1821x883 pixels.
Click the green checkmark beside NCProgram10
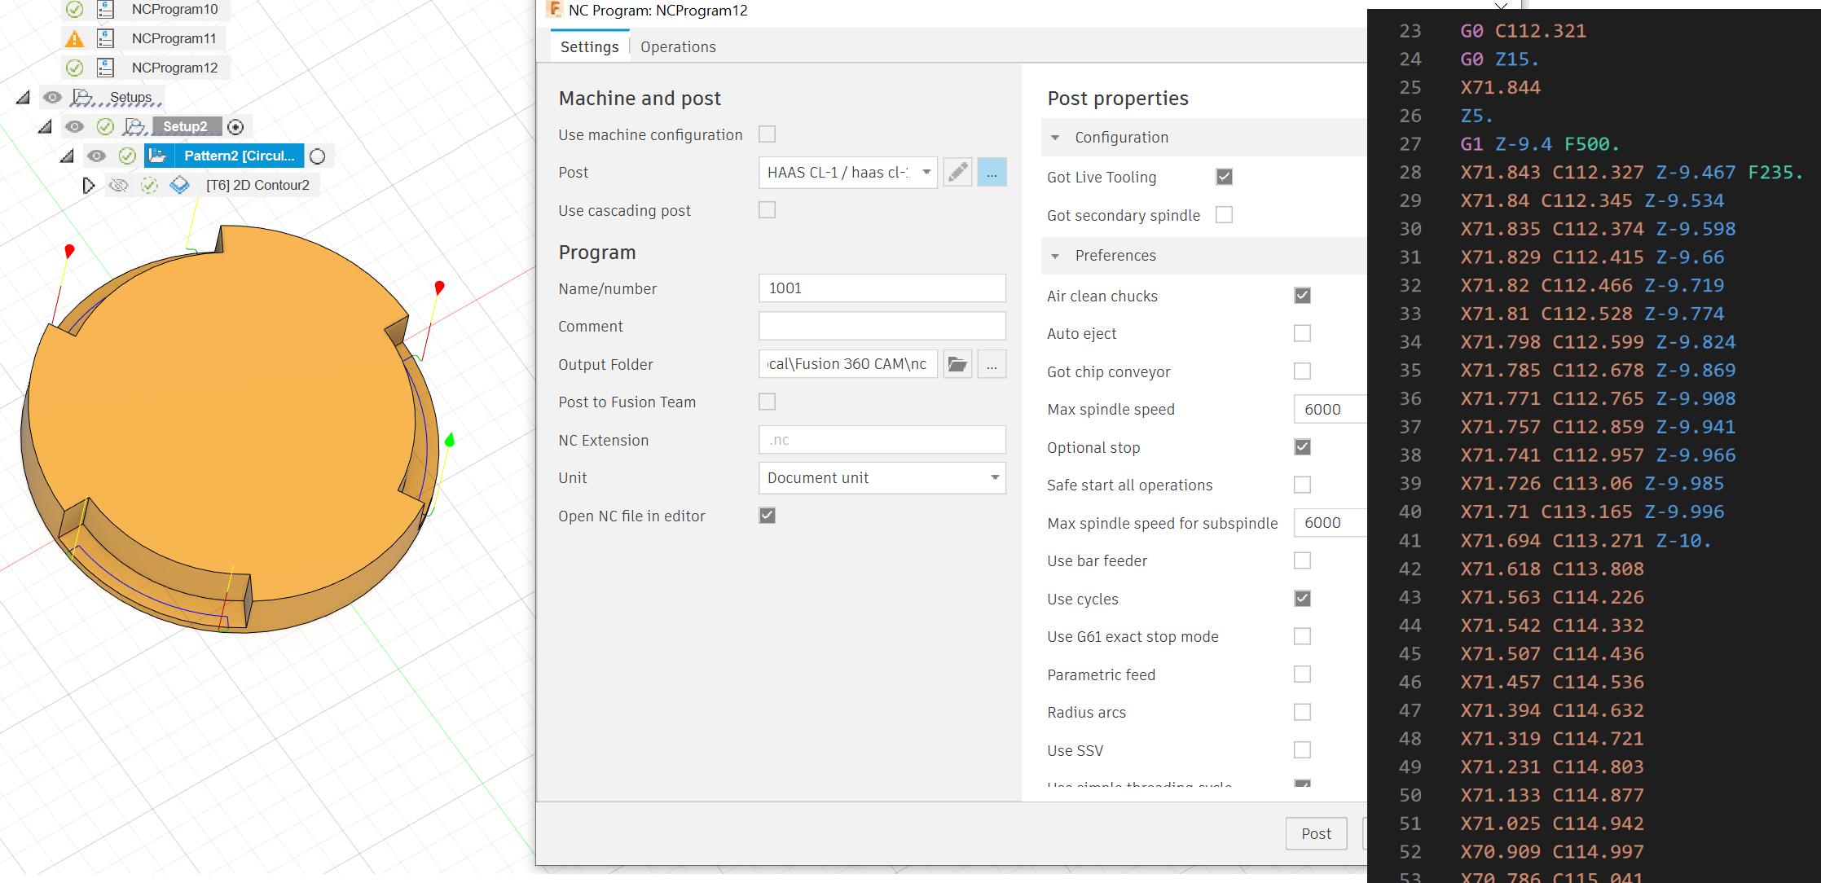coord(74,10)
